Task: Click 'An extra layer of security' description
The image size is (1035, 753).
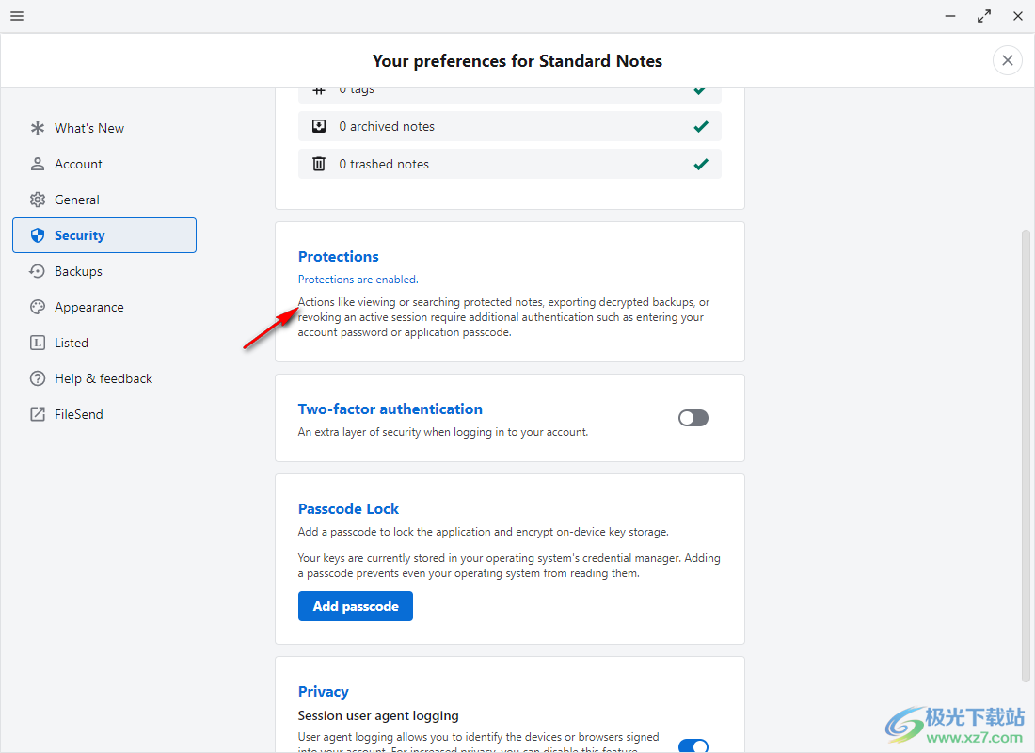Action: point(443,432)
